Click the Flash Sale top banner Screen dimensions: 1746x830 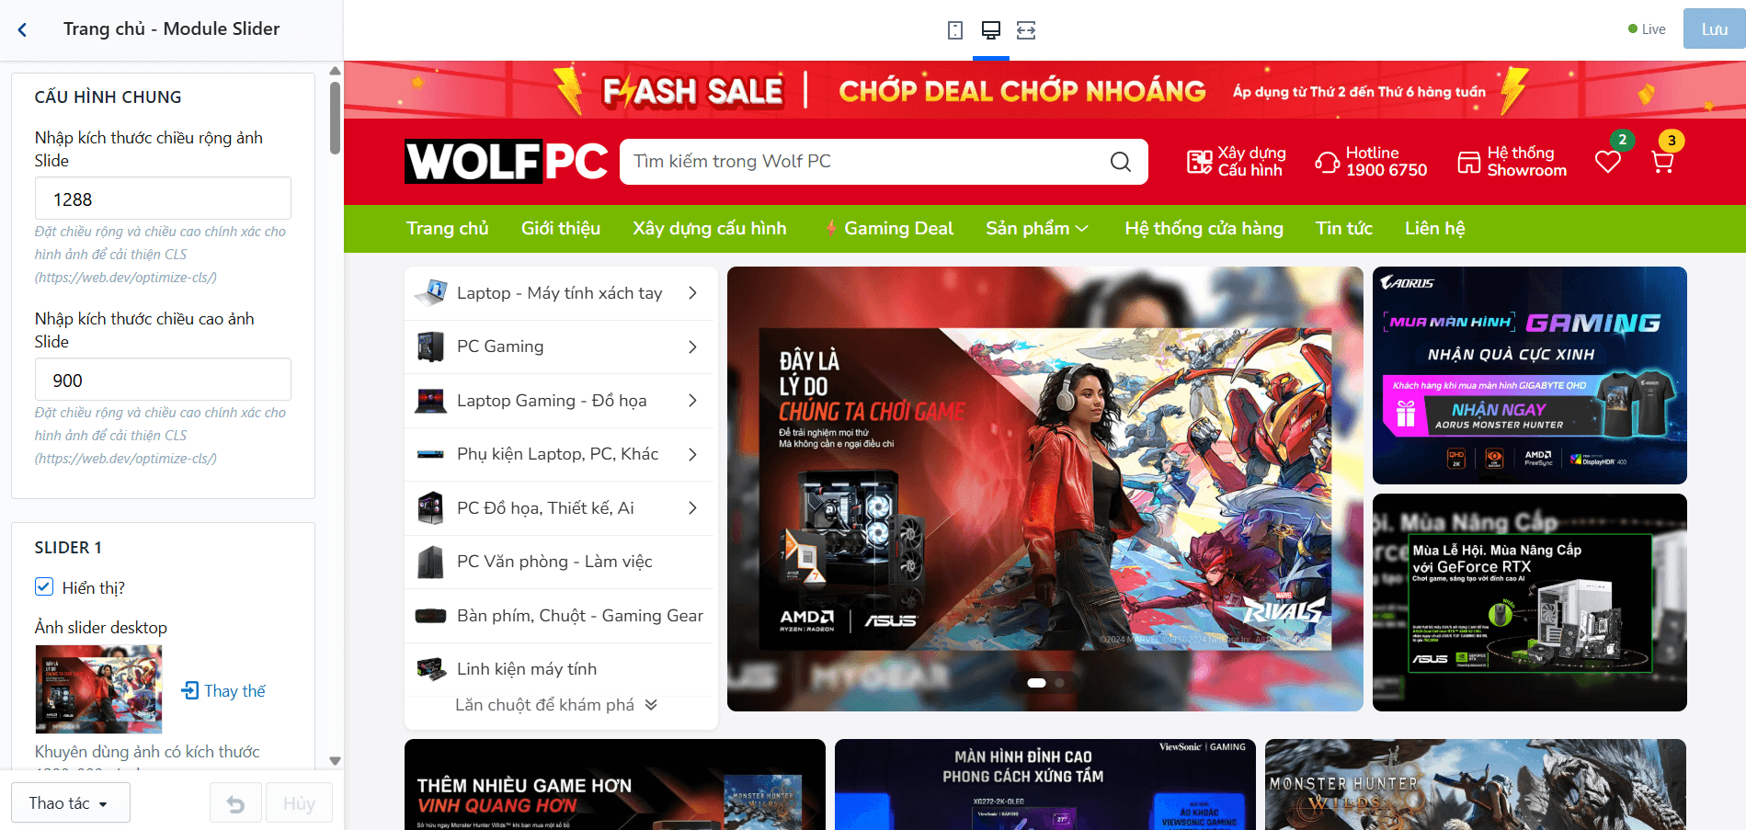click(x=1044, y=90)
